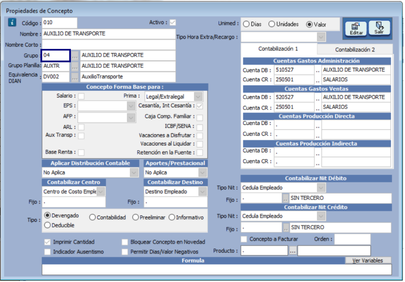Open the Prima Legal/Extralegal dropdown

[198, 97]
